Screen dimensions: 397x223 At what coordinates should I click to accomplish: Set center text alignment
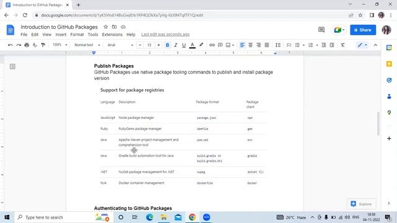pos(251,45)
